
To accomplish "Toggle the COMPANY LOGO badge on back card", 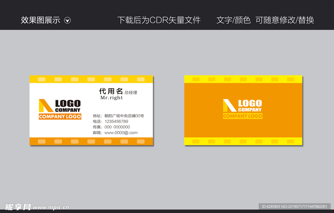I will click(x=242, y=115).
